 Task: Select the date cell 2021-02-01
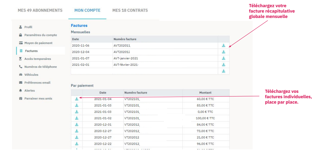80,65
